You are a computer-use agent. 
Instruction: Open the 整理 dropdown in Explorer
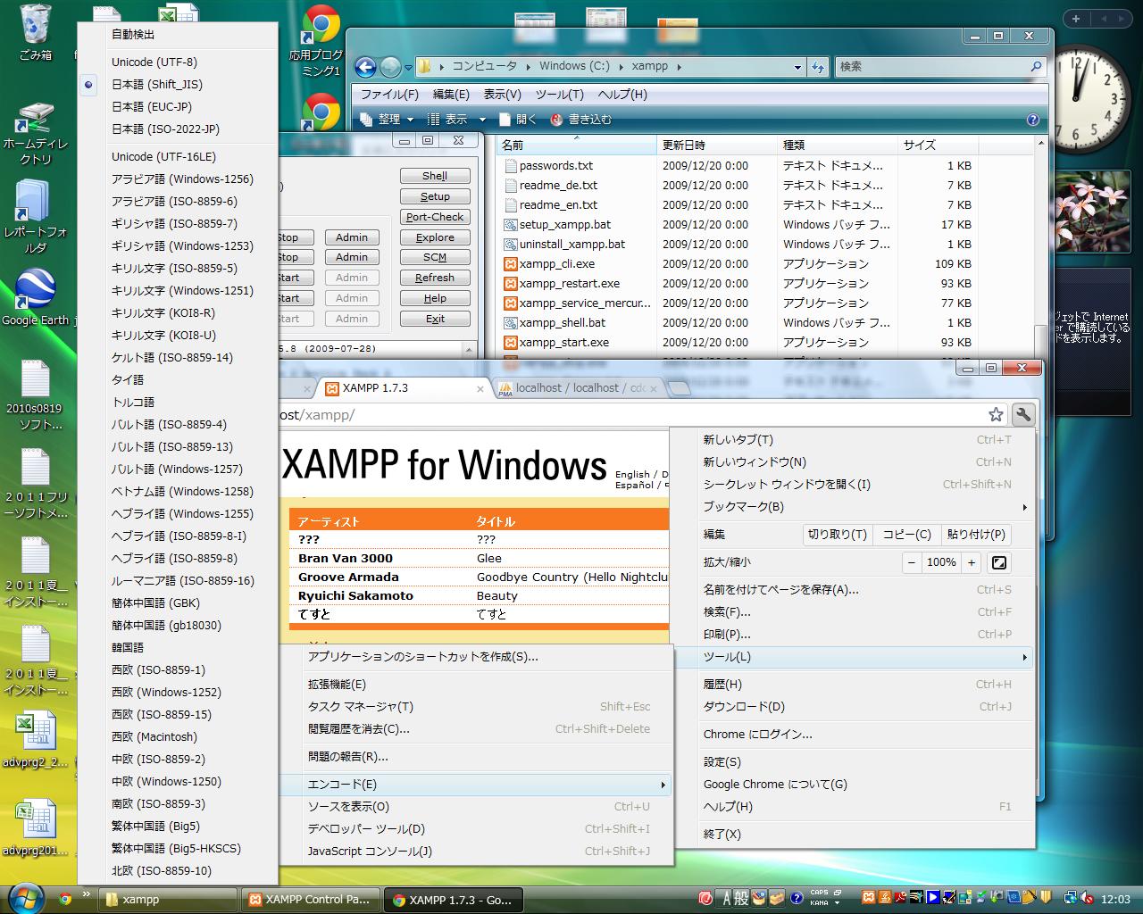click(x=388, y=120)
